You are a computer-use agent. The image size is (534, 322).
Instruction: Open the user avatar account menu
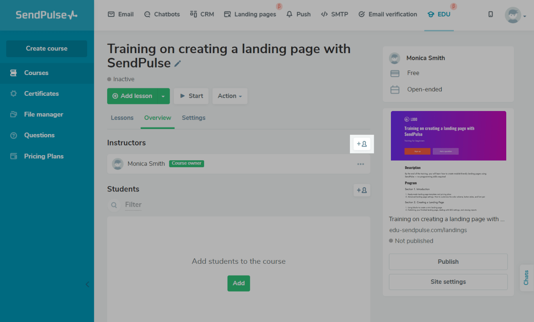(x=515, y=15)
